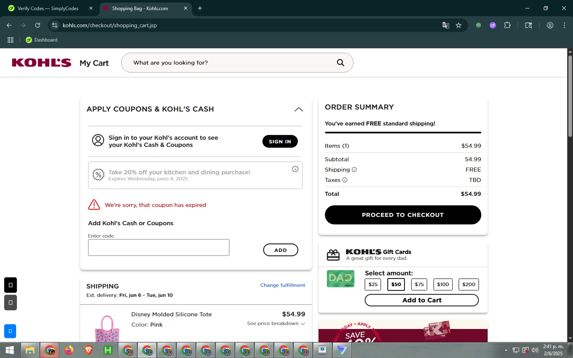Reload the Kohl's cart page
Image resolution: width=573 pixels, height=358 pixels.
pos(37,25)
